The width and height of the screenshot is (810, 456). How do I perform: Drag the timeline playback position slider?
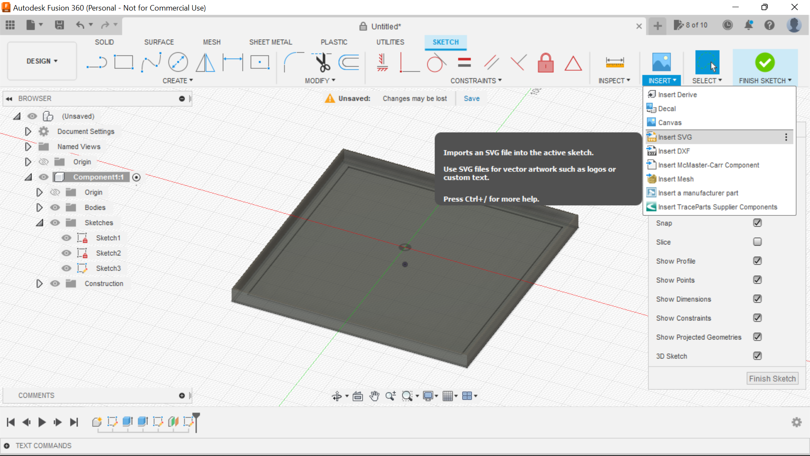[197, 421]
